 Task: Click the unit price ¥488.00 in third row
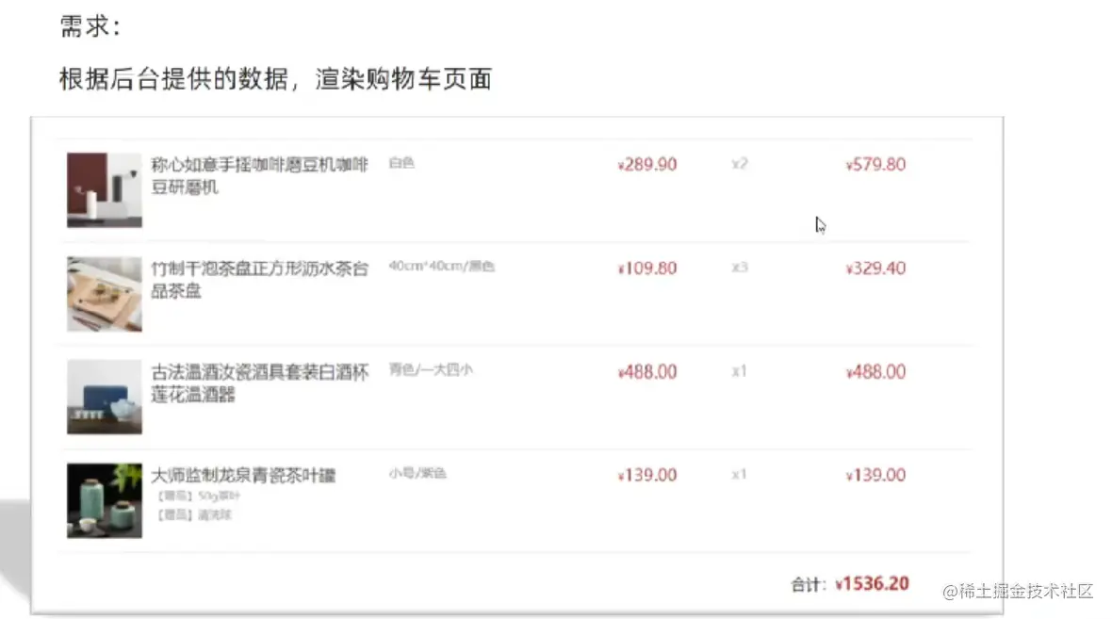click(646, 371)
